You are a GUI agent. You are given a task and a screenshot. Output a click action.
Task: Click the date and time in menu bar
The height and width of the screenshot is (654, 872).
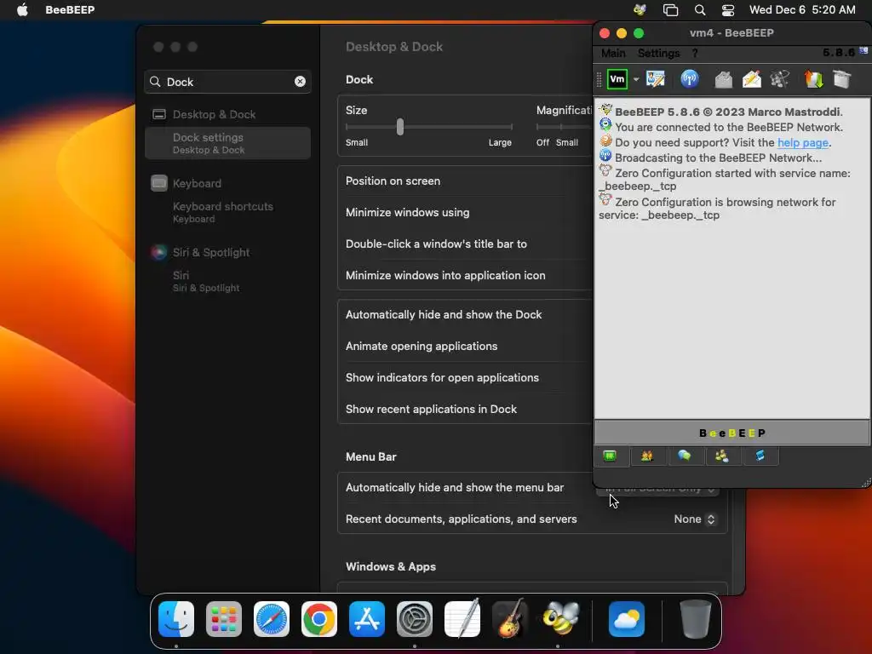point(802,9)
